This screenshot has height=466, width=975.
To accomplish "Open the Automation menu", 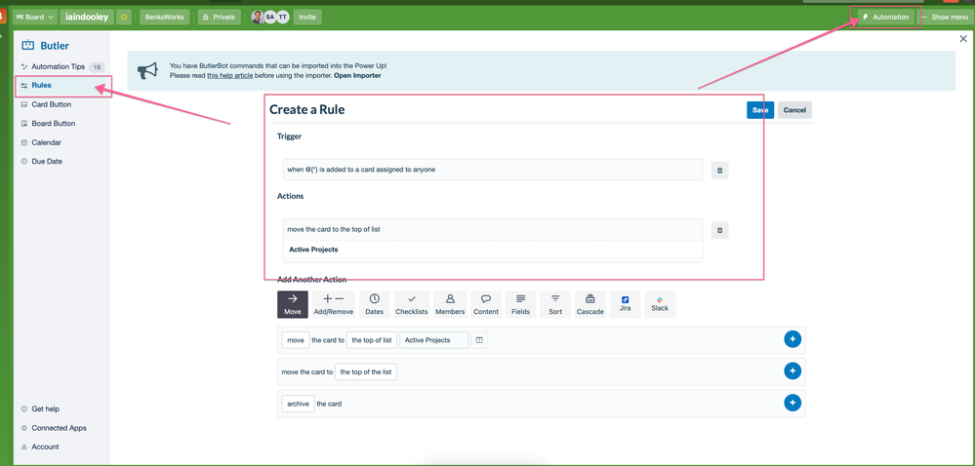I will [x=885, y=18].
